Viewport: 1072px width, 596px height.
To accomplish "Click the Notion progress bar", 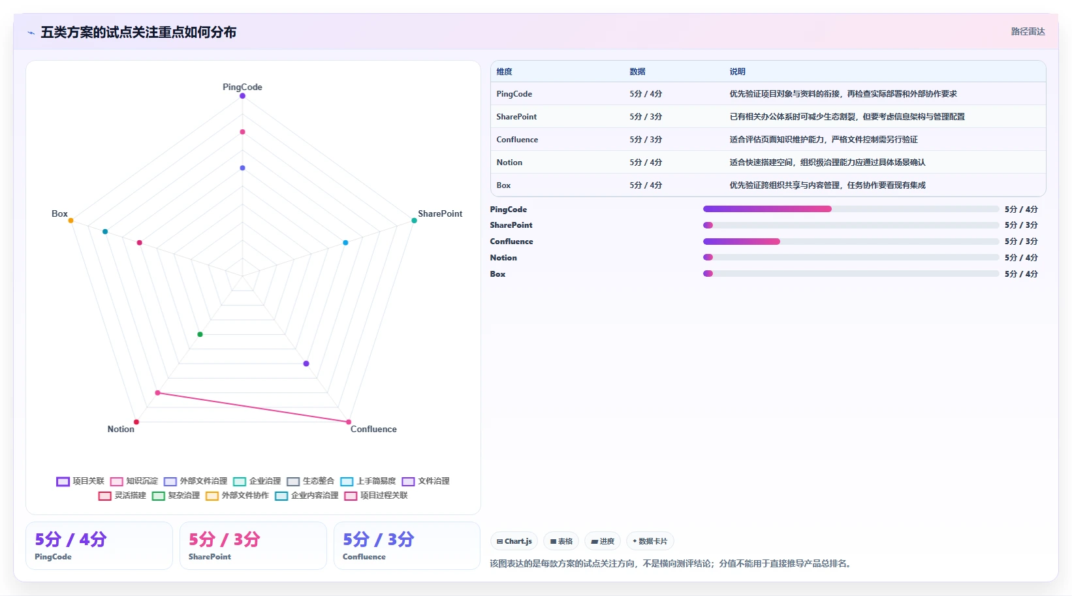I will (x=851, y=257).
